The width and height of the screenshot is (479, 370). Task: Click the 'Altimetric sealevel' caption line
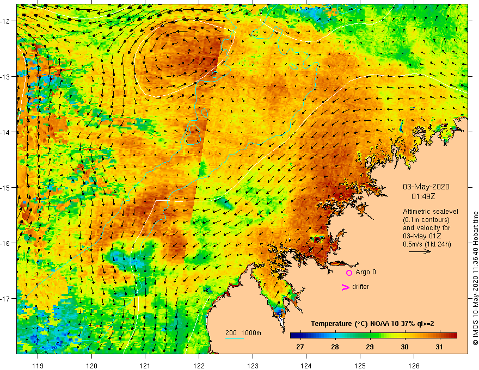pos(431,212)
